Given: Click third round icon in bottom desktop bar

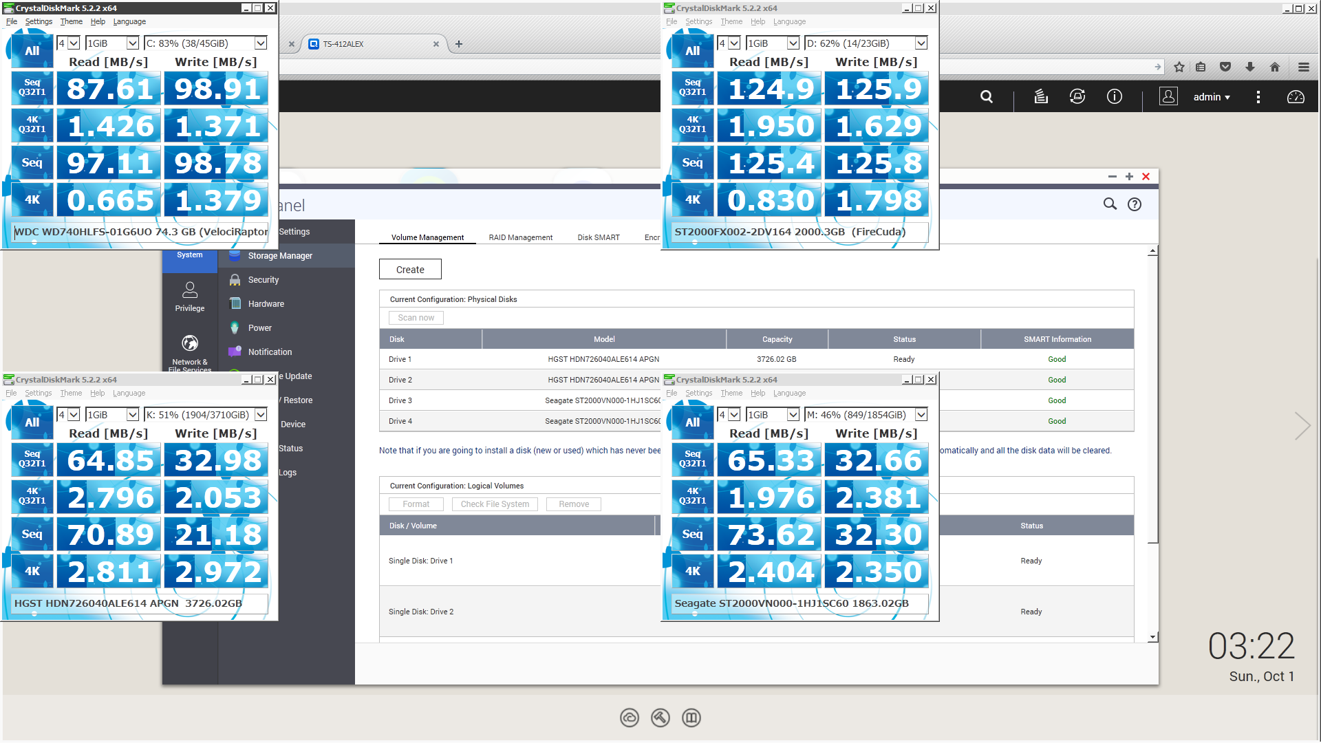Looking at the screenshot, I should pos(691,718).
